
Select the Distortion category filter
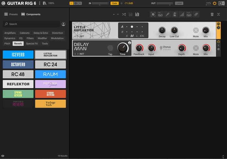[x=57, y=33]
